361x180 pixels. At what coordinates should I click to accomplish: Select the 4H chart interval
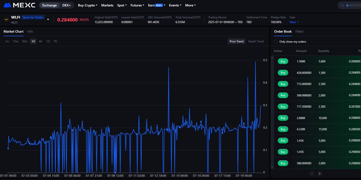tap(40, 41)
